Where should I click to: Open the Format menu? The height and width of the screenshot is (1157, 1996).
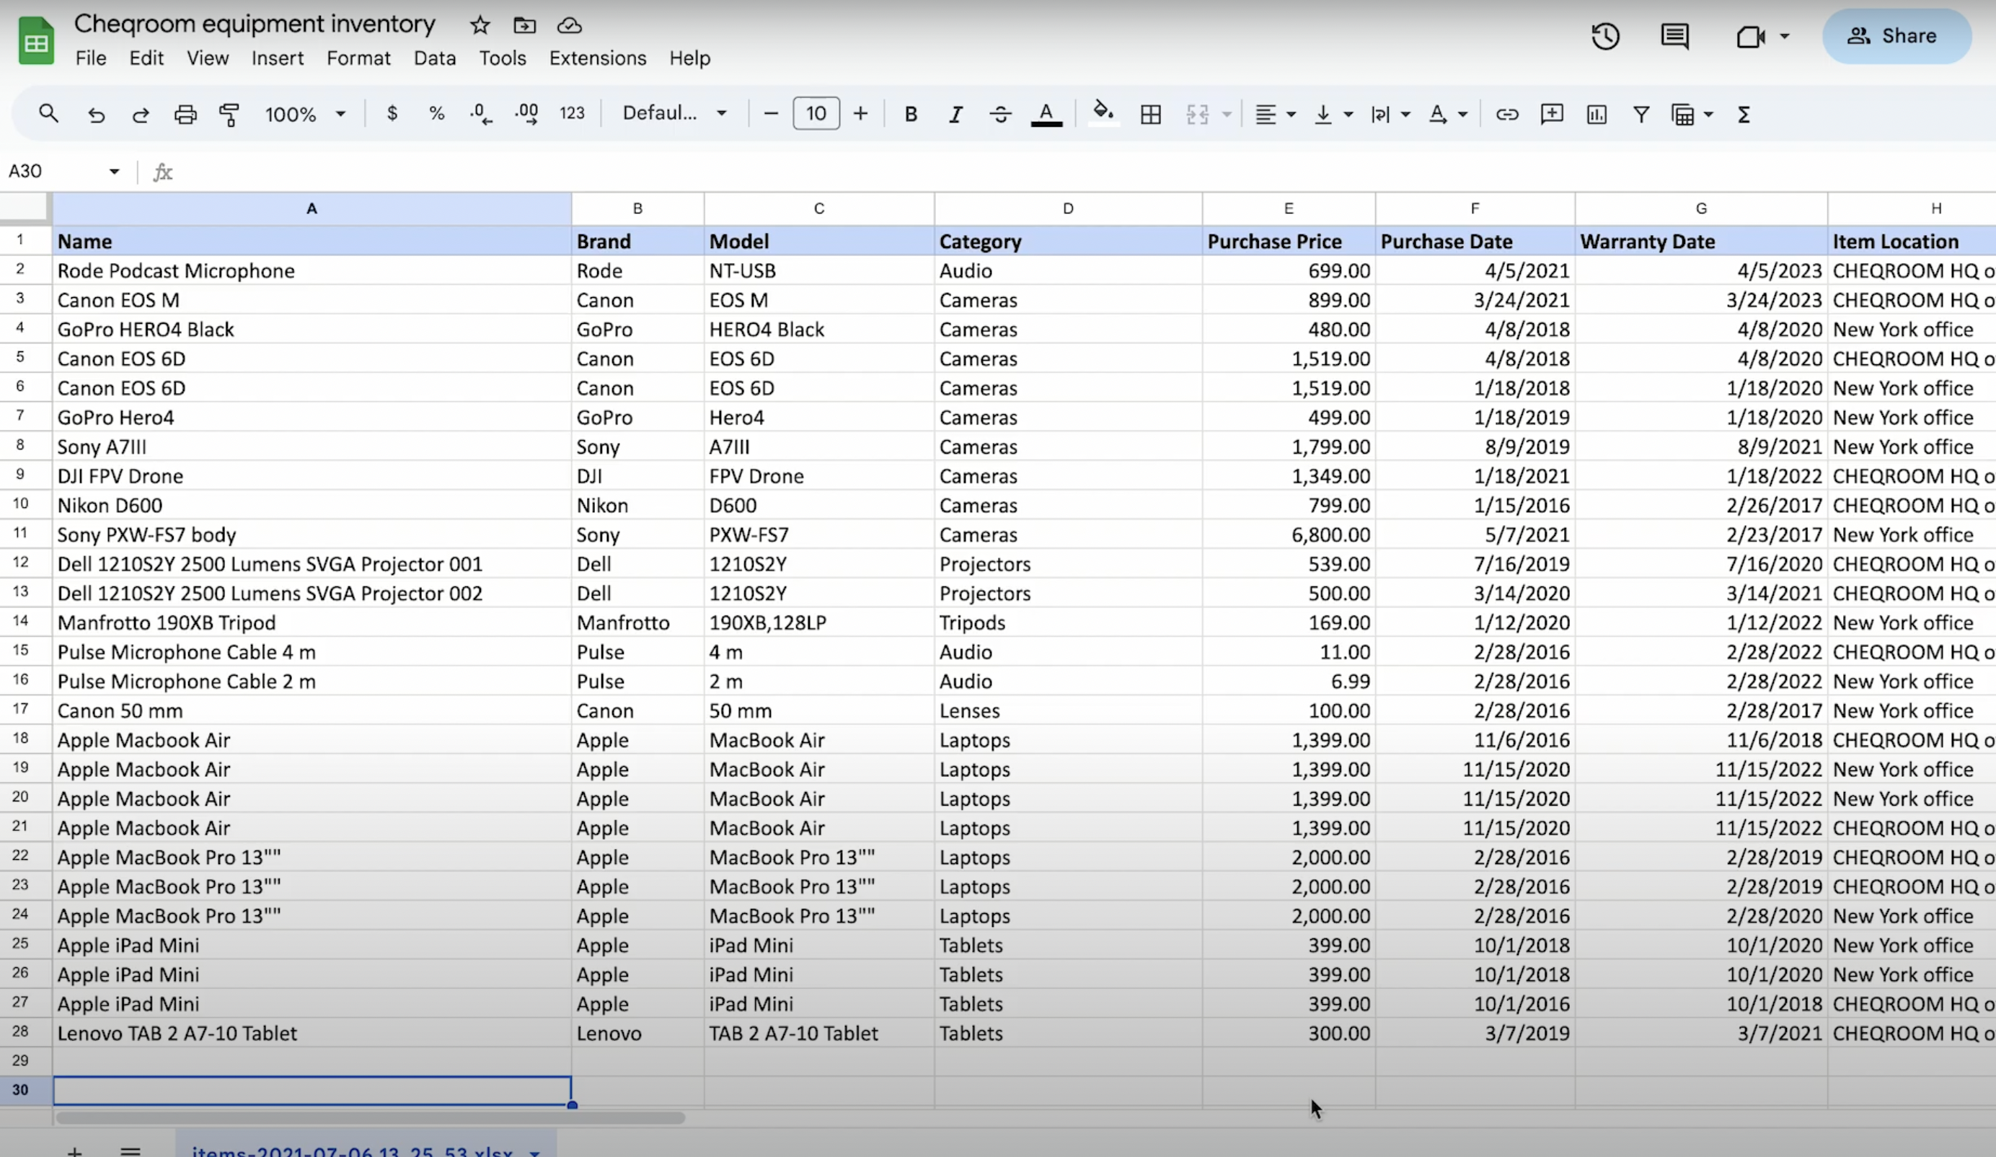click(x=358, y=58)
